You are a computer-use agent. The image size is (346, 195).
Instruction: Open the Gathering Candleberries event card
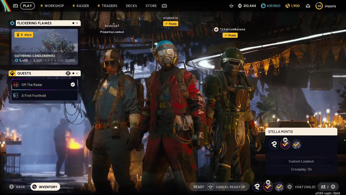pyautogui.click(x=45, y=47)
